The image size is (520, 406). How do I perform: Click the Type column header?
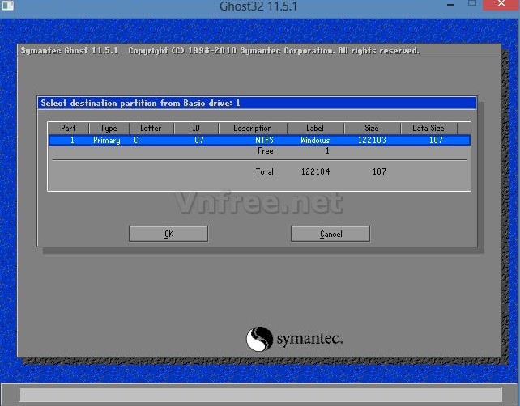[x=109, y=128]
